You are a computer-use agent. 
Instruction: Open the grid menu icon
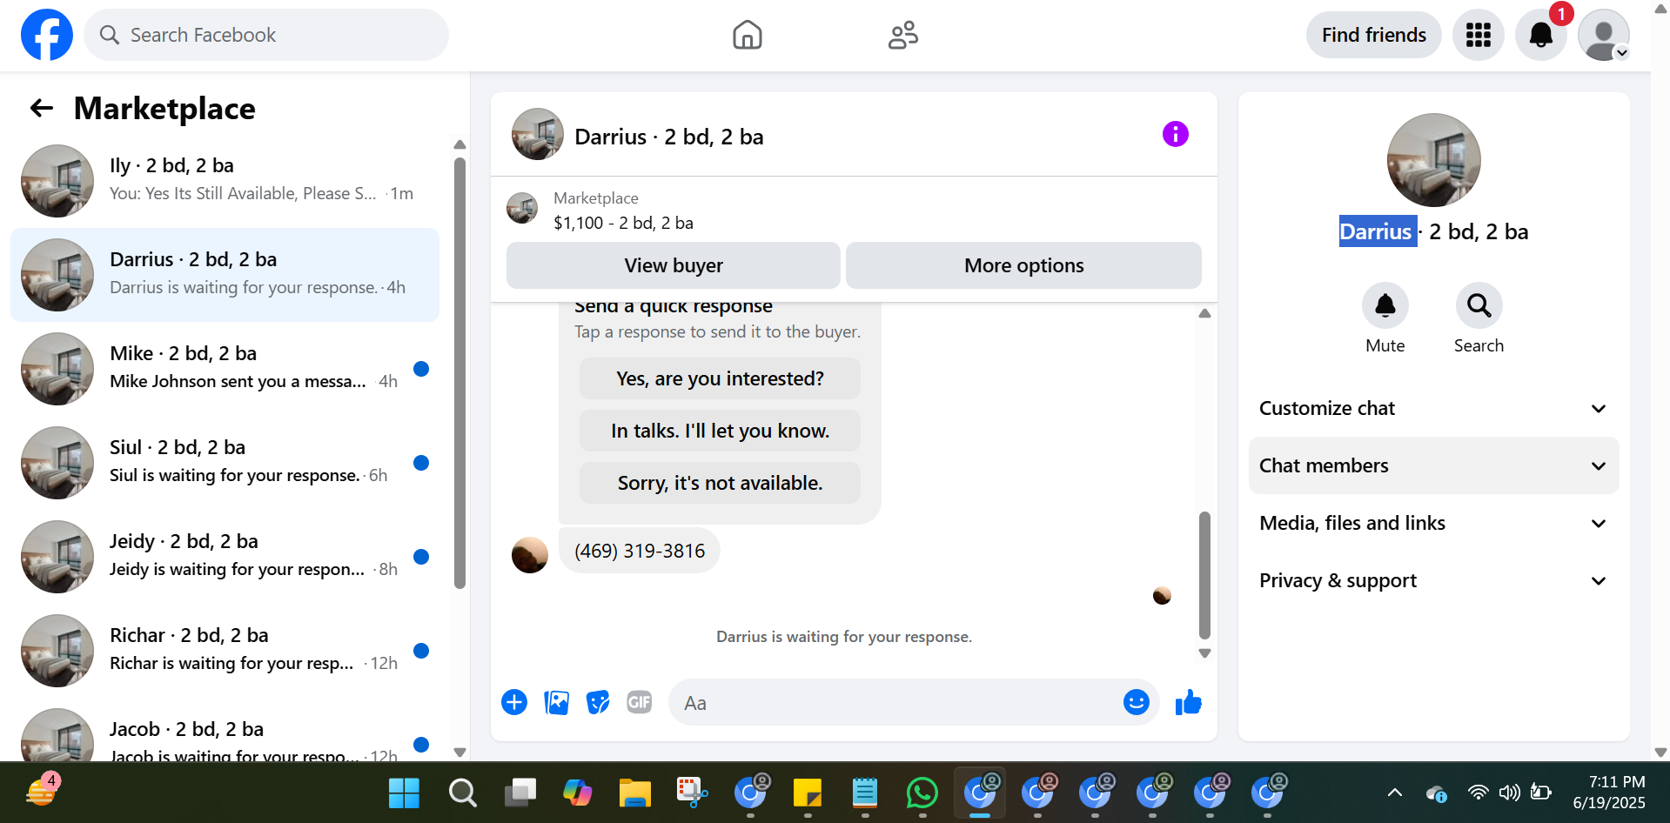pyautogui.click(x=1479, y=35)
